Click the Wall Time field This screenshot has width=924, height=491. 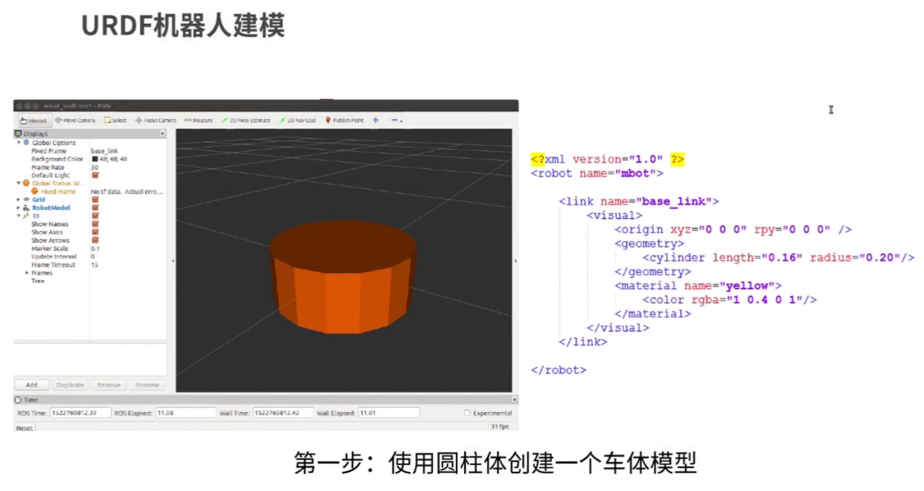click(x=283, y=413)
